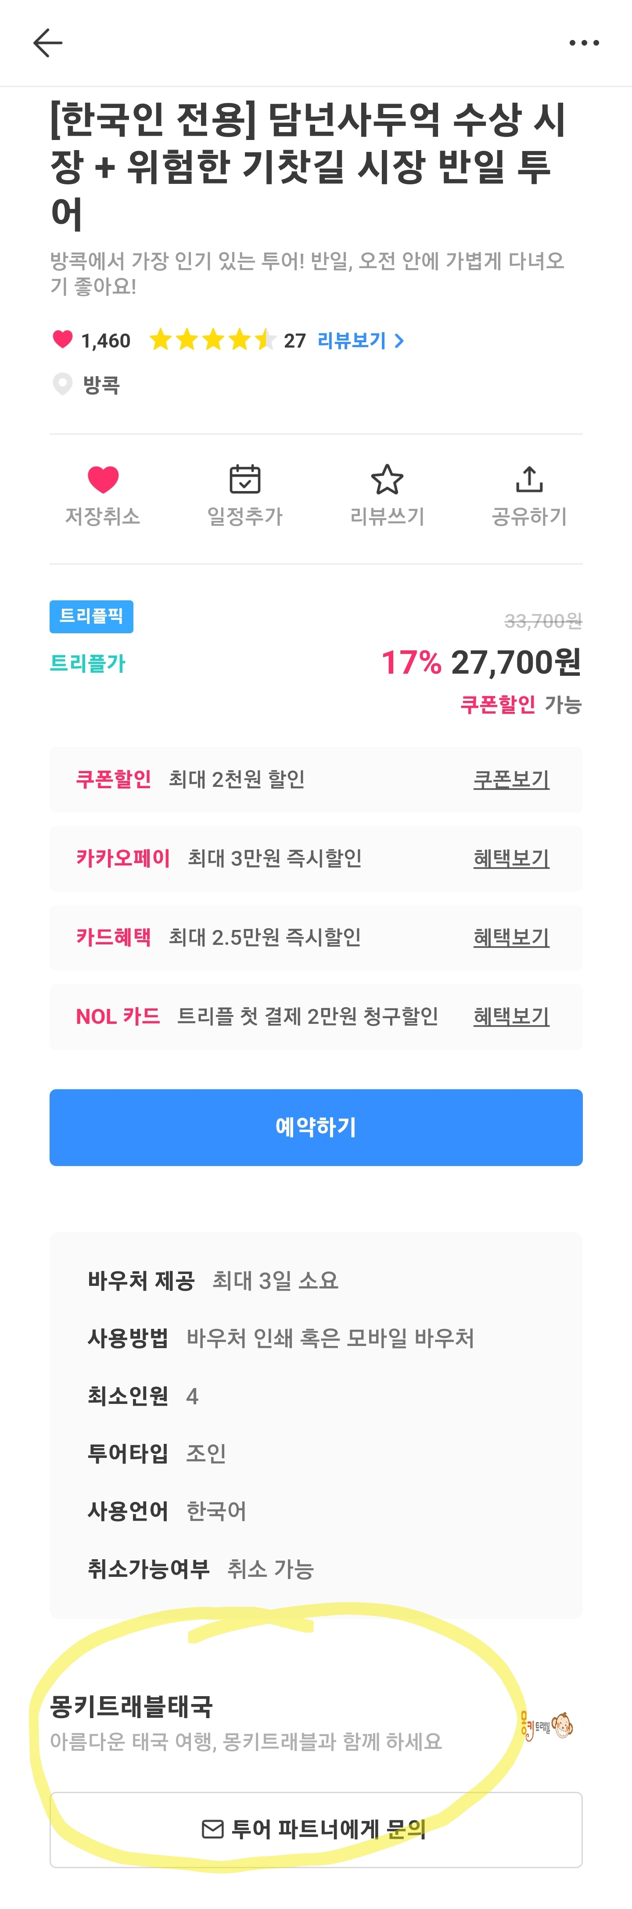
Task: Tap the back arrow icon
Action: pyautogui.click(x=47, y=43)
